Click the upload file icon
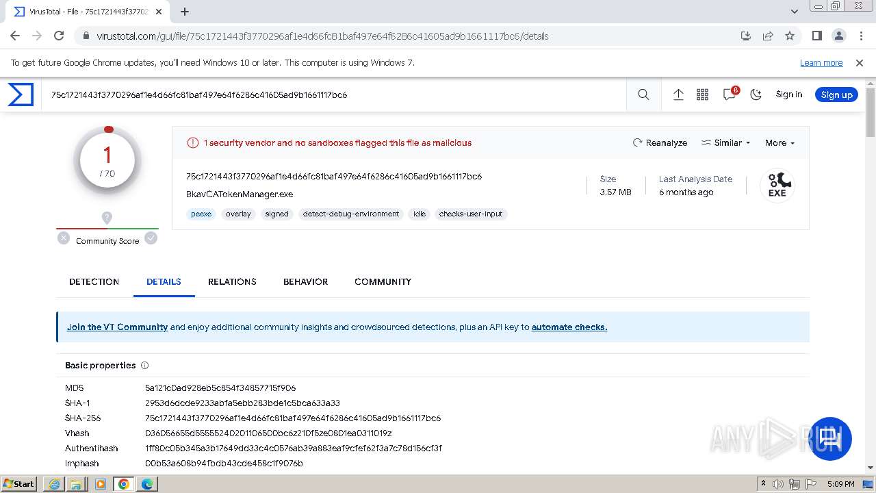The width and height of the screenshot is (876, 493). click(x=678, y=94)
